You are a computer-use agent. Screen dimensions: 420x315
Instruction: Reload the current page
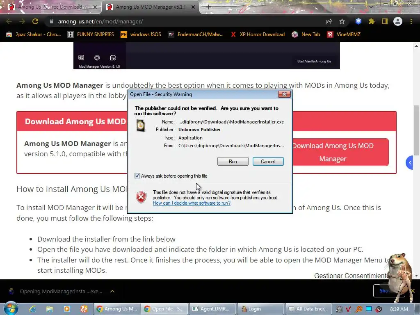[35, 21]
